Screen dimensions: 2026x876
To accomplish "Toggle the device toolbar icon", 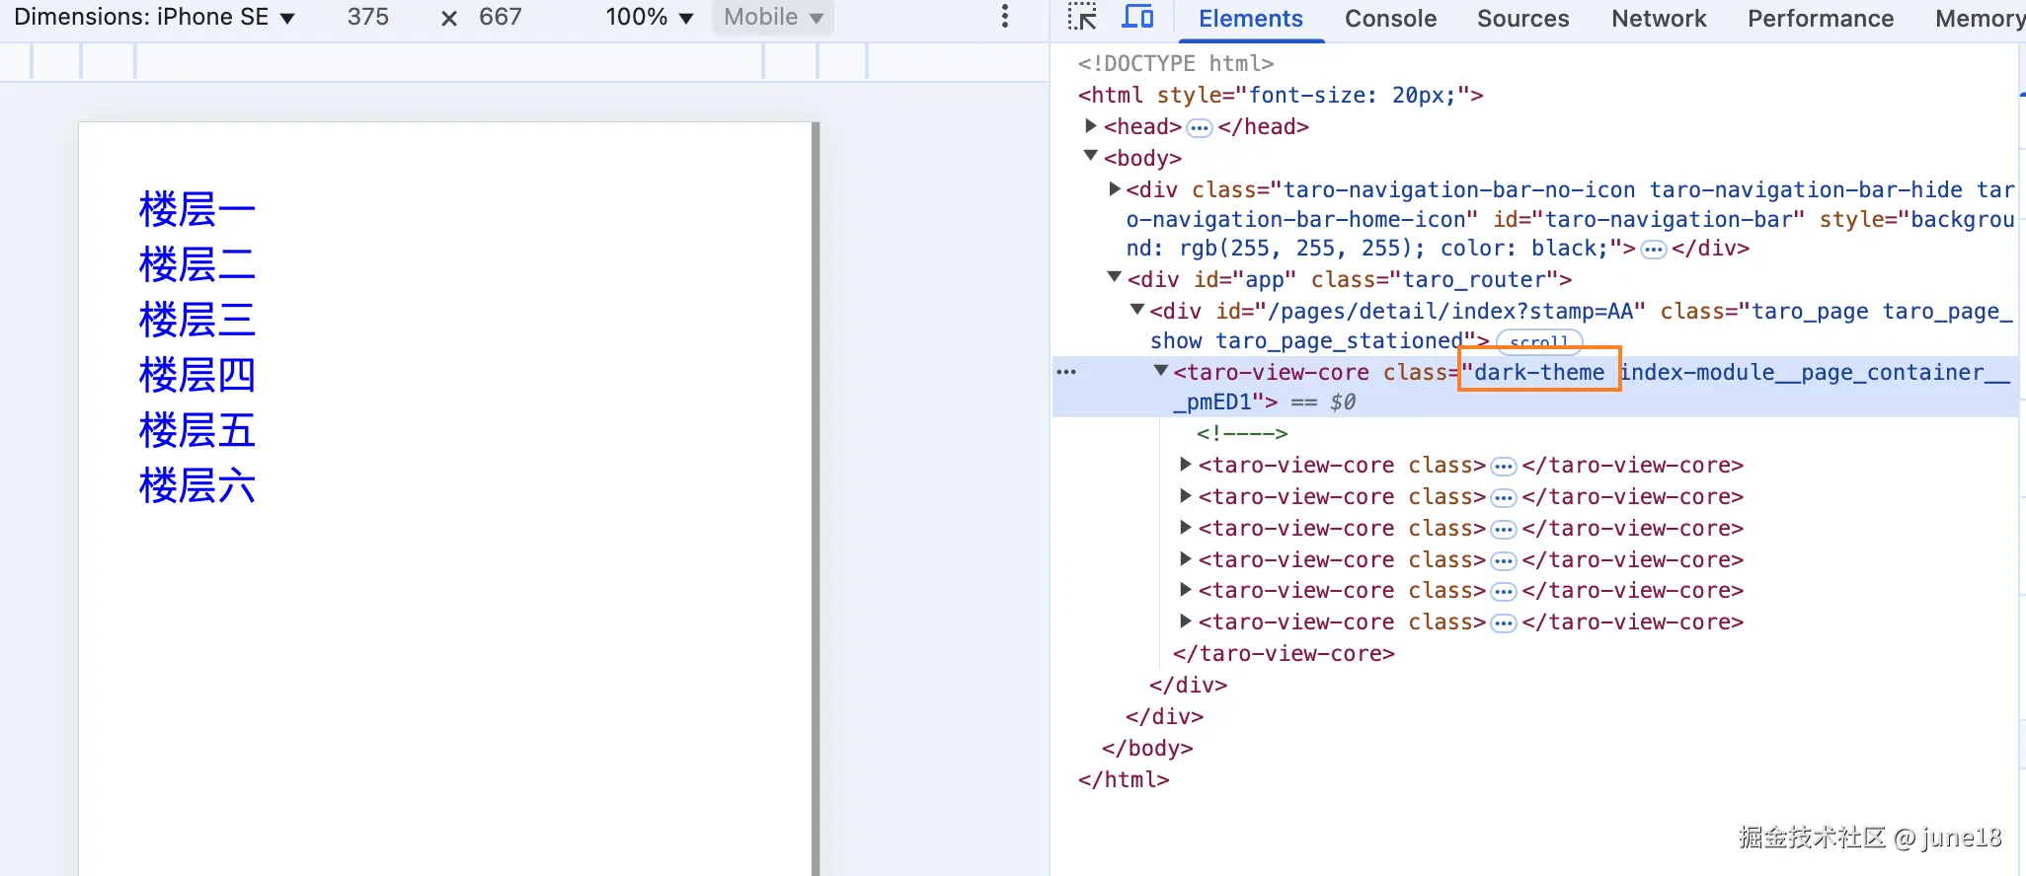I will click(1138, 18).
